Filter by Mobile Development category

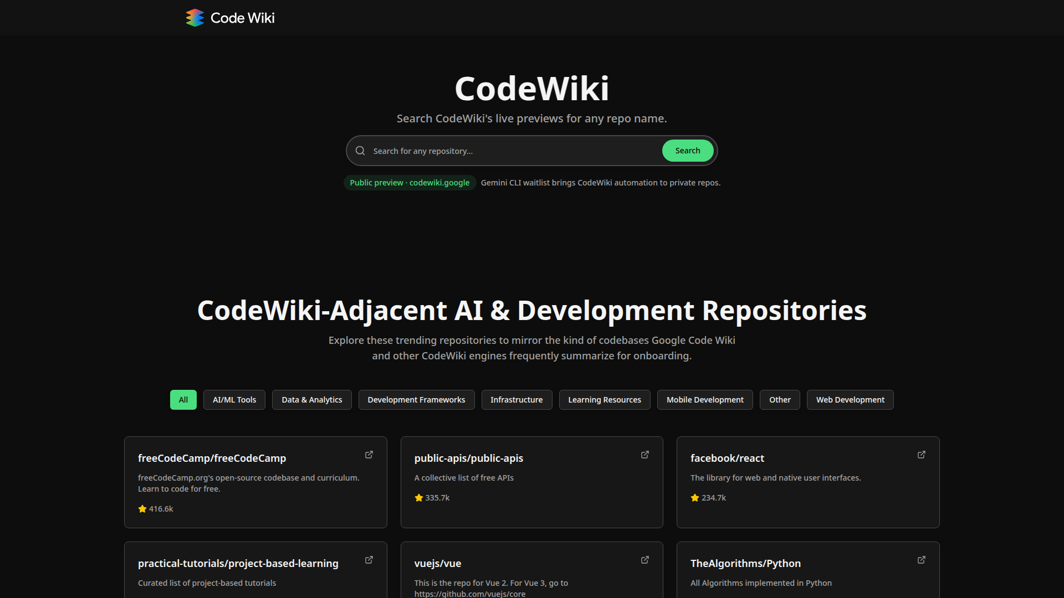coord(705,400)
